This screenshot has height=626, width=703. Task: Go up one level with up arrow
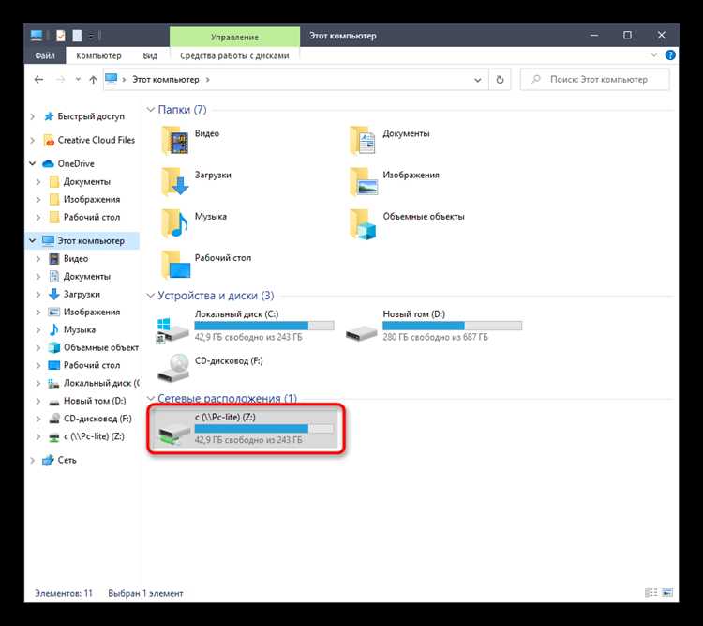pyautogui.click(x=93, y=80)
